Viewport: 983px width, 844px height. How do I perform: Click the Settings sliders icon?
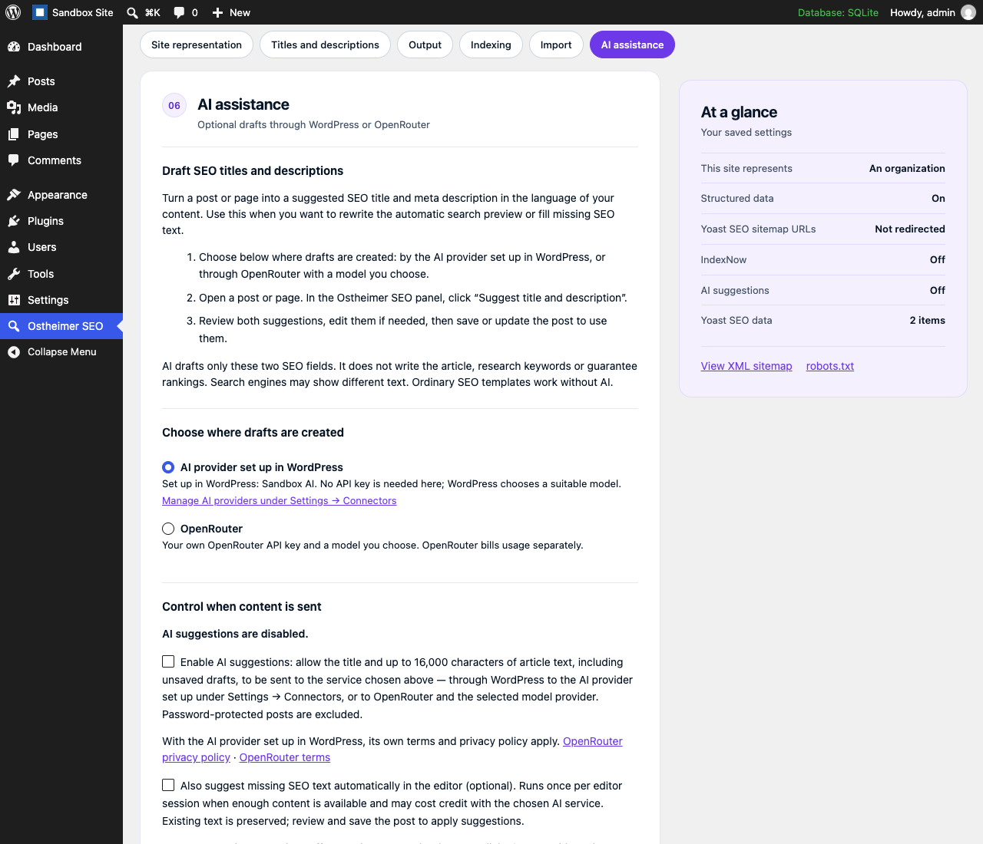14,300
